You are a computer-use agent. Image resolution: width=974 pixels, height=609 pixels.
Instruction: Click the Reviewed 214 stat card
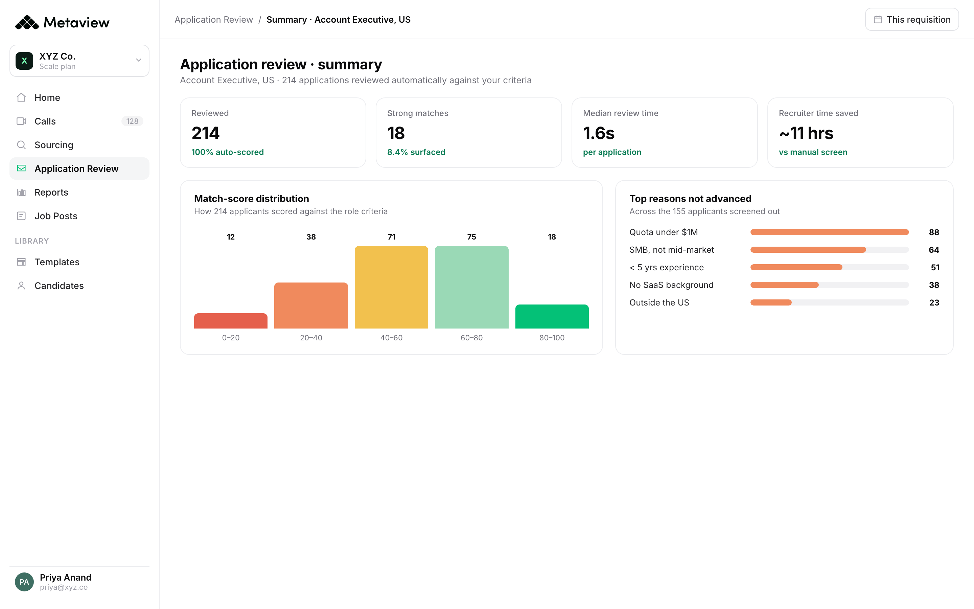(273, 133)
